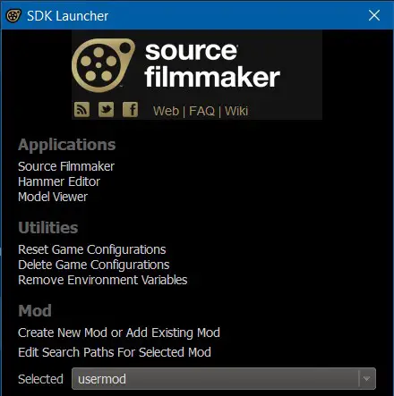Click the Source Filmmaker reel logo

pyautogui.click(x=103, y=65)
